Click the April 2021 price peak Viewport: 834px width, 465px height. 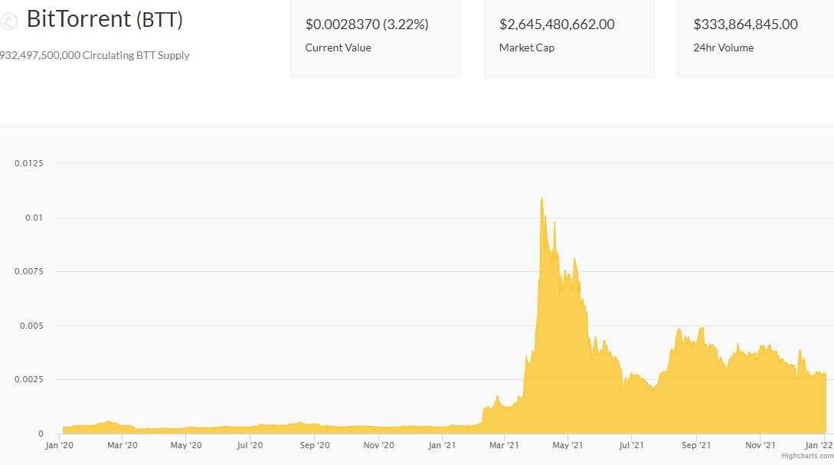point(541,199)
